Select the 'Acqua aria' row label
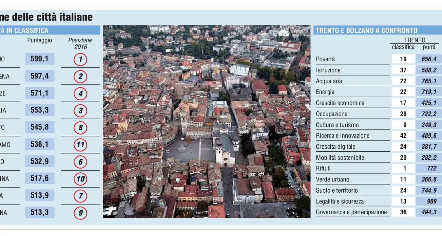Image resolution: width=442 pixels, height=236 pixels. (x=329, y=81)
